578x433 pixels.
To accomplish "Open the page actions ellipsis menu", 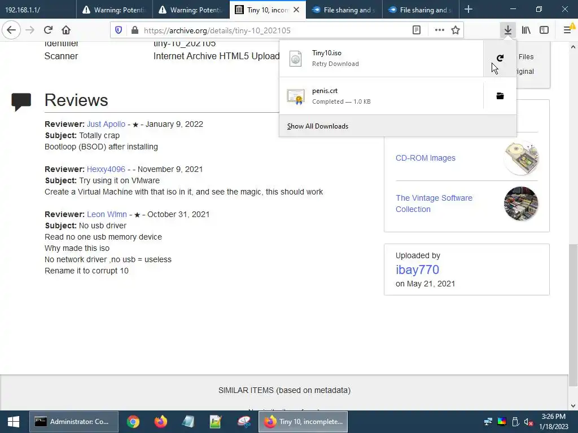I will point(439,30).
